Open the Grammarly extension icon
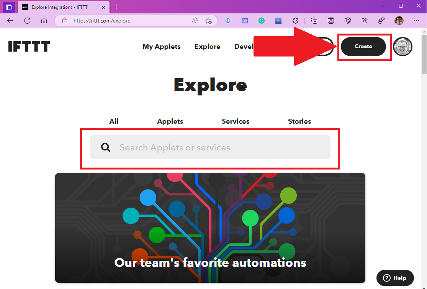The image size is (427, 289). [262, 21]
